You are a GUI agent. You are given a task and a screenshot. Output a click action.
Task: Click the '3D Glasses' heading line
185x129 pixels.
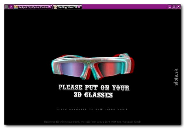click(93, 95)
